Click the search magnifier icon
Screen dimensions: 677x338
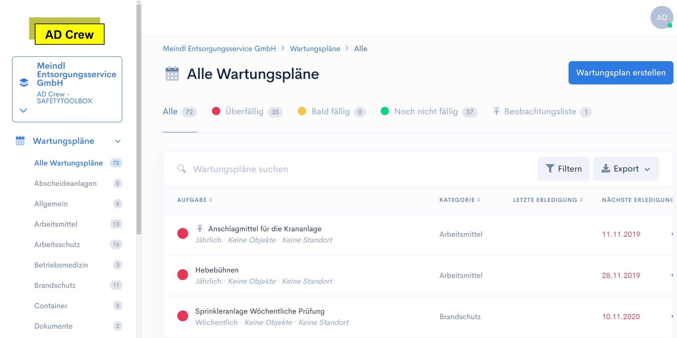pyautogui.click(x=181, y=168)
